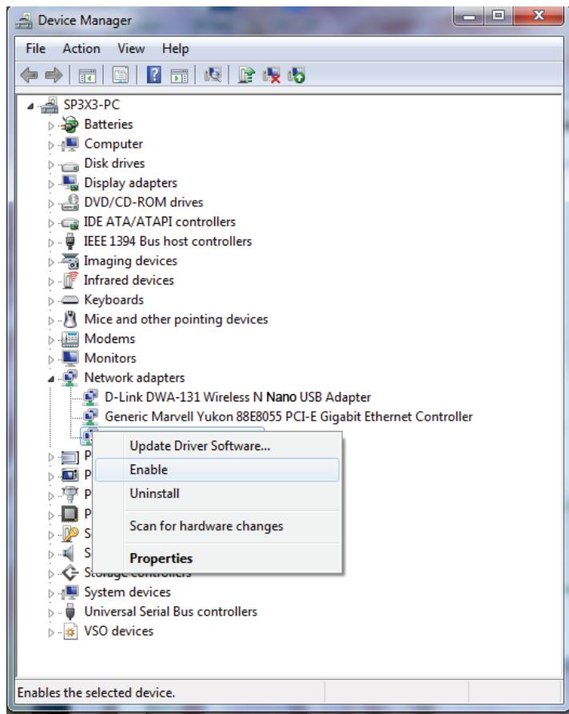The image size is (569, 714).
Task: Click the Forward arrow toolbar icon
Action: tap(54, 74)
